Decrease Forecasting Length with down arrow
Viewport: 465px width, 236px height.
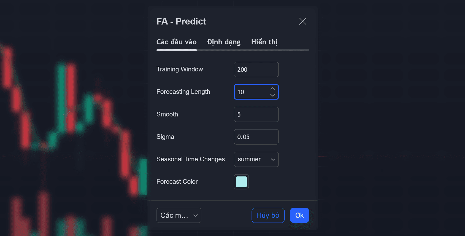[x=272, y=95]
